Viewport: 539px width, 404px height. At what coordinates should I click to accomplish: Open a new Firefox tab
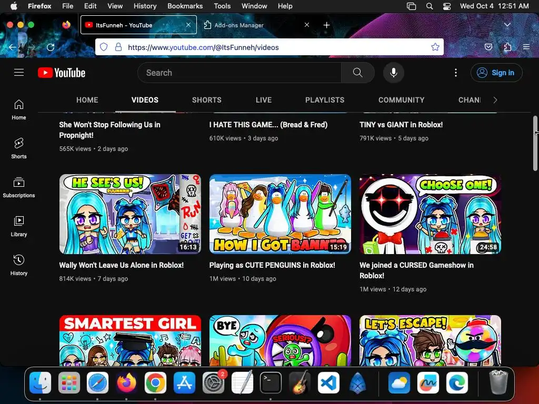[326, 25]
